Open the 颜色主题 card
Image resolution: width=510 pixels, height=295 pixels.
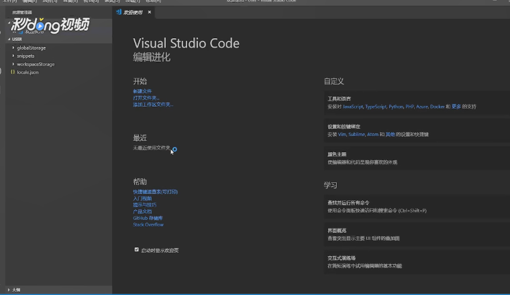pyautogui.click(x=417, y=158)
